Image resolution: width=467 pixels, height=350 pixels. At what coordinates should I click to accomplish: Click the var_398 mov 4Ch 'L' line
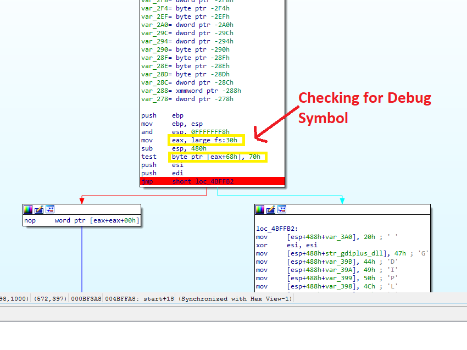point(327,287)
